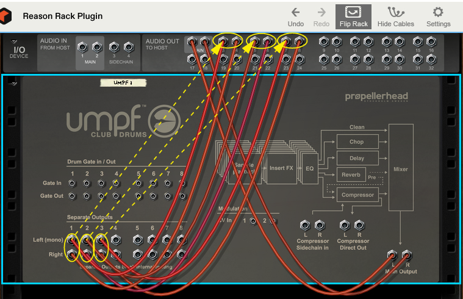
Task: Click Compressor Sidechain In R jack
Action: pyautogui.click(x=320, y=225)
